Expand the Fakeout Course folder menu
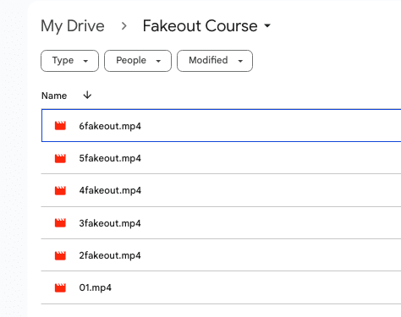Screen dimensions: 401x317 (267, 26)
